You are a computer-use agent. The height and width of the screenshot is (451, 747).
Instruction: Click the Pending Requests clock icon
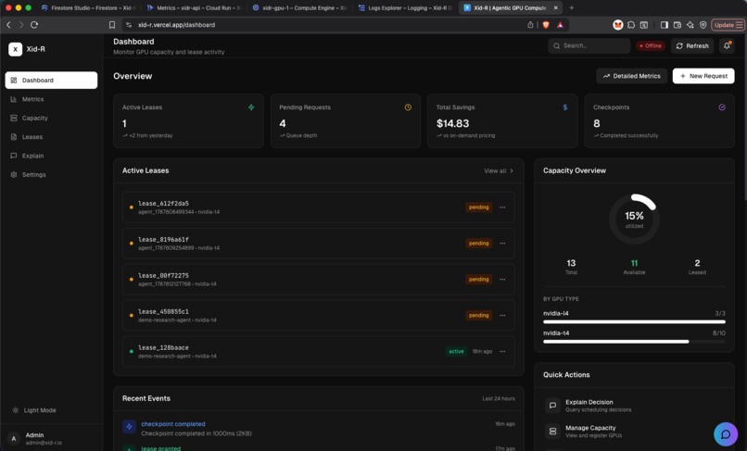(408, 107)
